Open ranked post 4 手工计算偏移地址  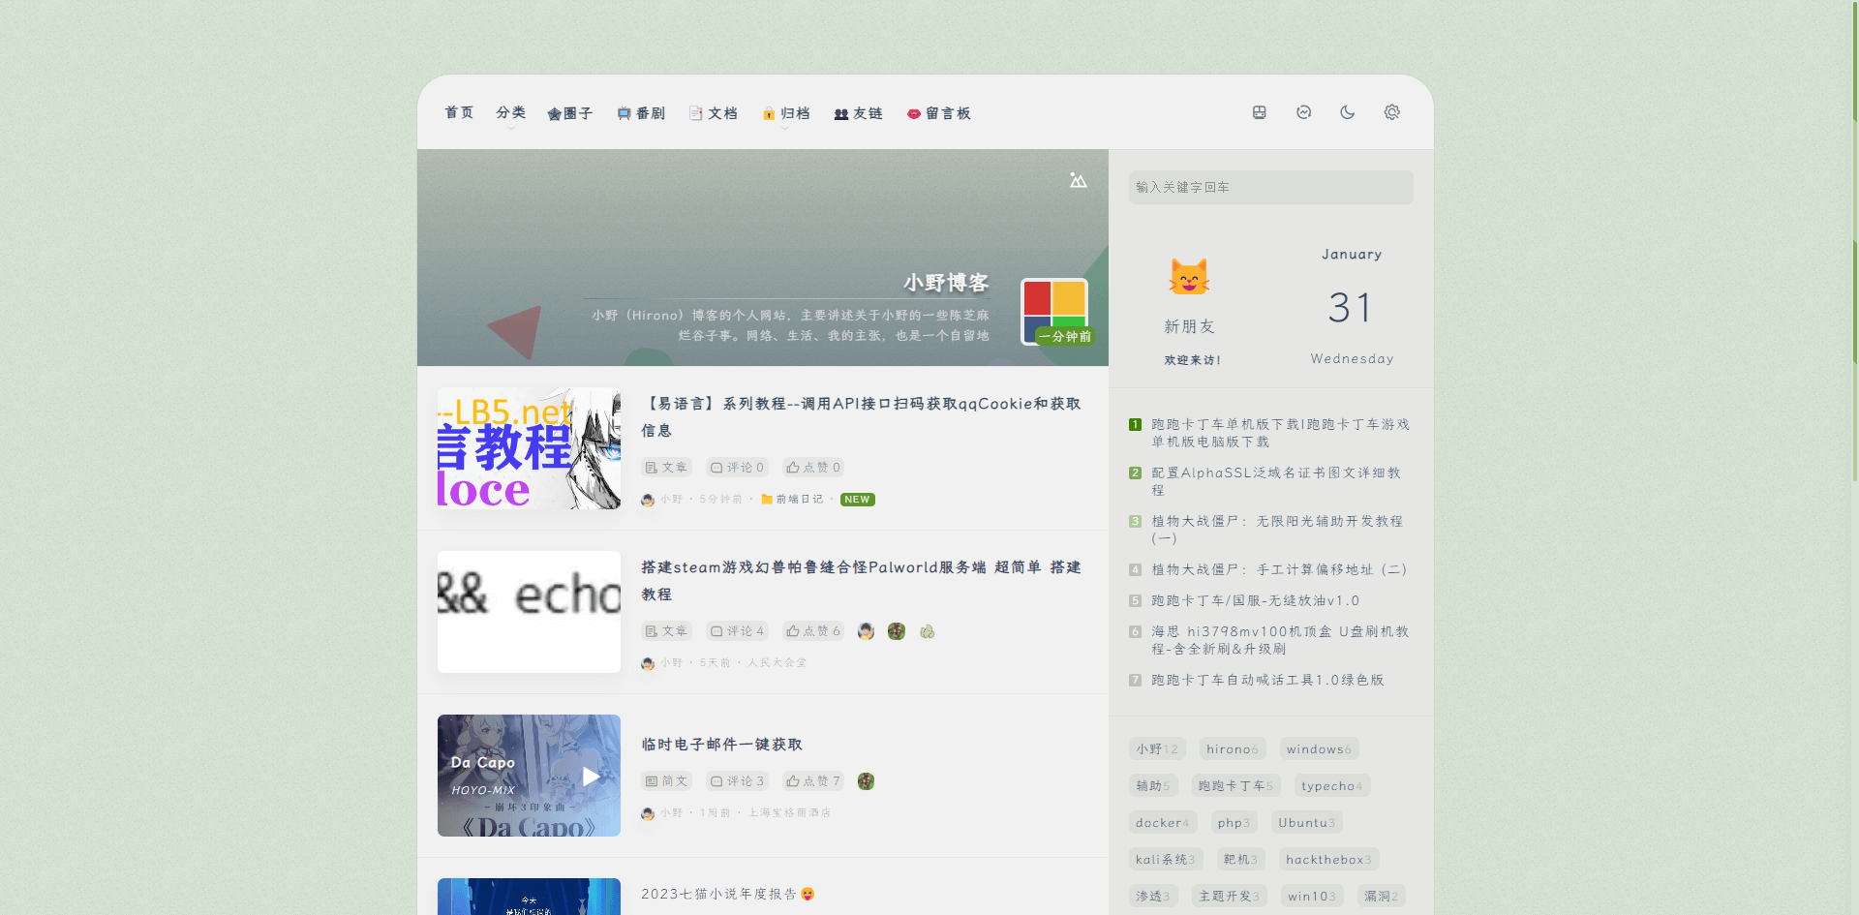point(1279,569)
